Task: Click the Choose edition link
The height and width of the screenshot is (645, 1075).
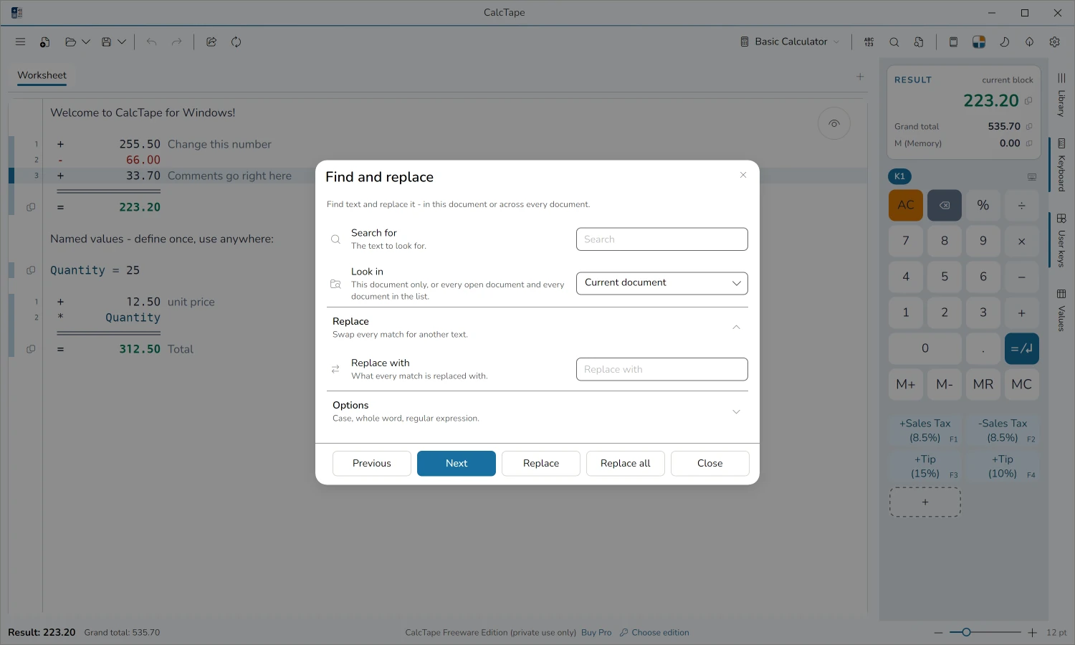Action: point(654,633)
